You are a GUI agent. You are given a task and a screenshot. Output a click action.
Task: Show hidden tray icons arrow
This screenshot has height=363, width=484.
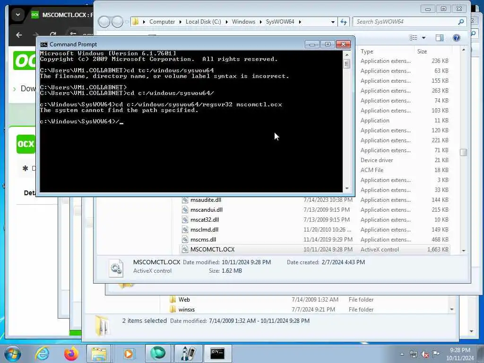tap(402, 354)
